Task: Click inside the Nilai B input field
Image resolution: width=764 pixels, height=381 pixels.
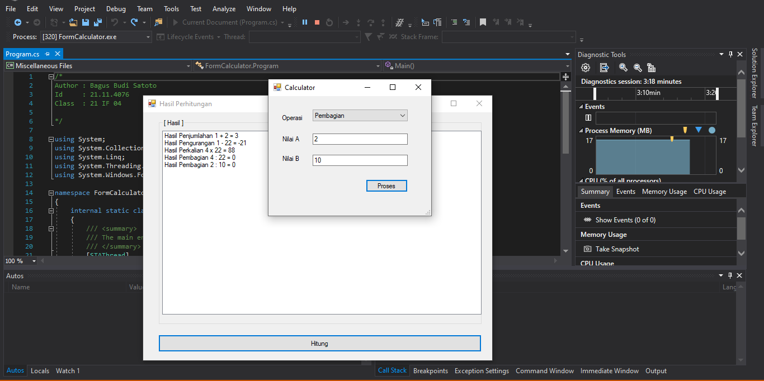Action: coord(360,160)
